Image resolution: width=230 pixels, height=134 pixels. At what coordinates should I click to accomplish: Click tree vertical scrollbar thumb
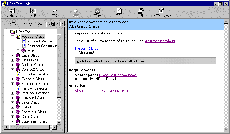click(59, 66)
